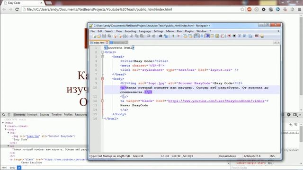Viewport: 303px width, 170px height.
Task: Collapse the html fold marker on line 2
Action: (102, 52)
